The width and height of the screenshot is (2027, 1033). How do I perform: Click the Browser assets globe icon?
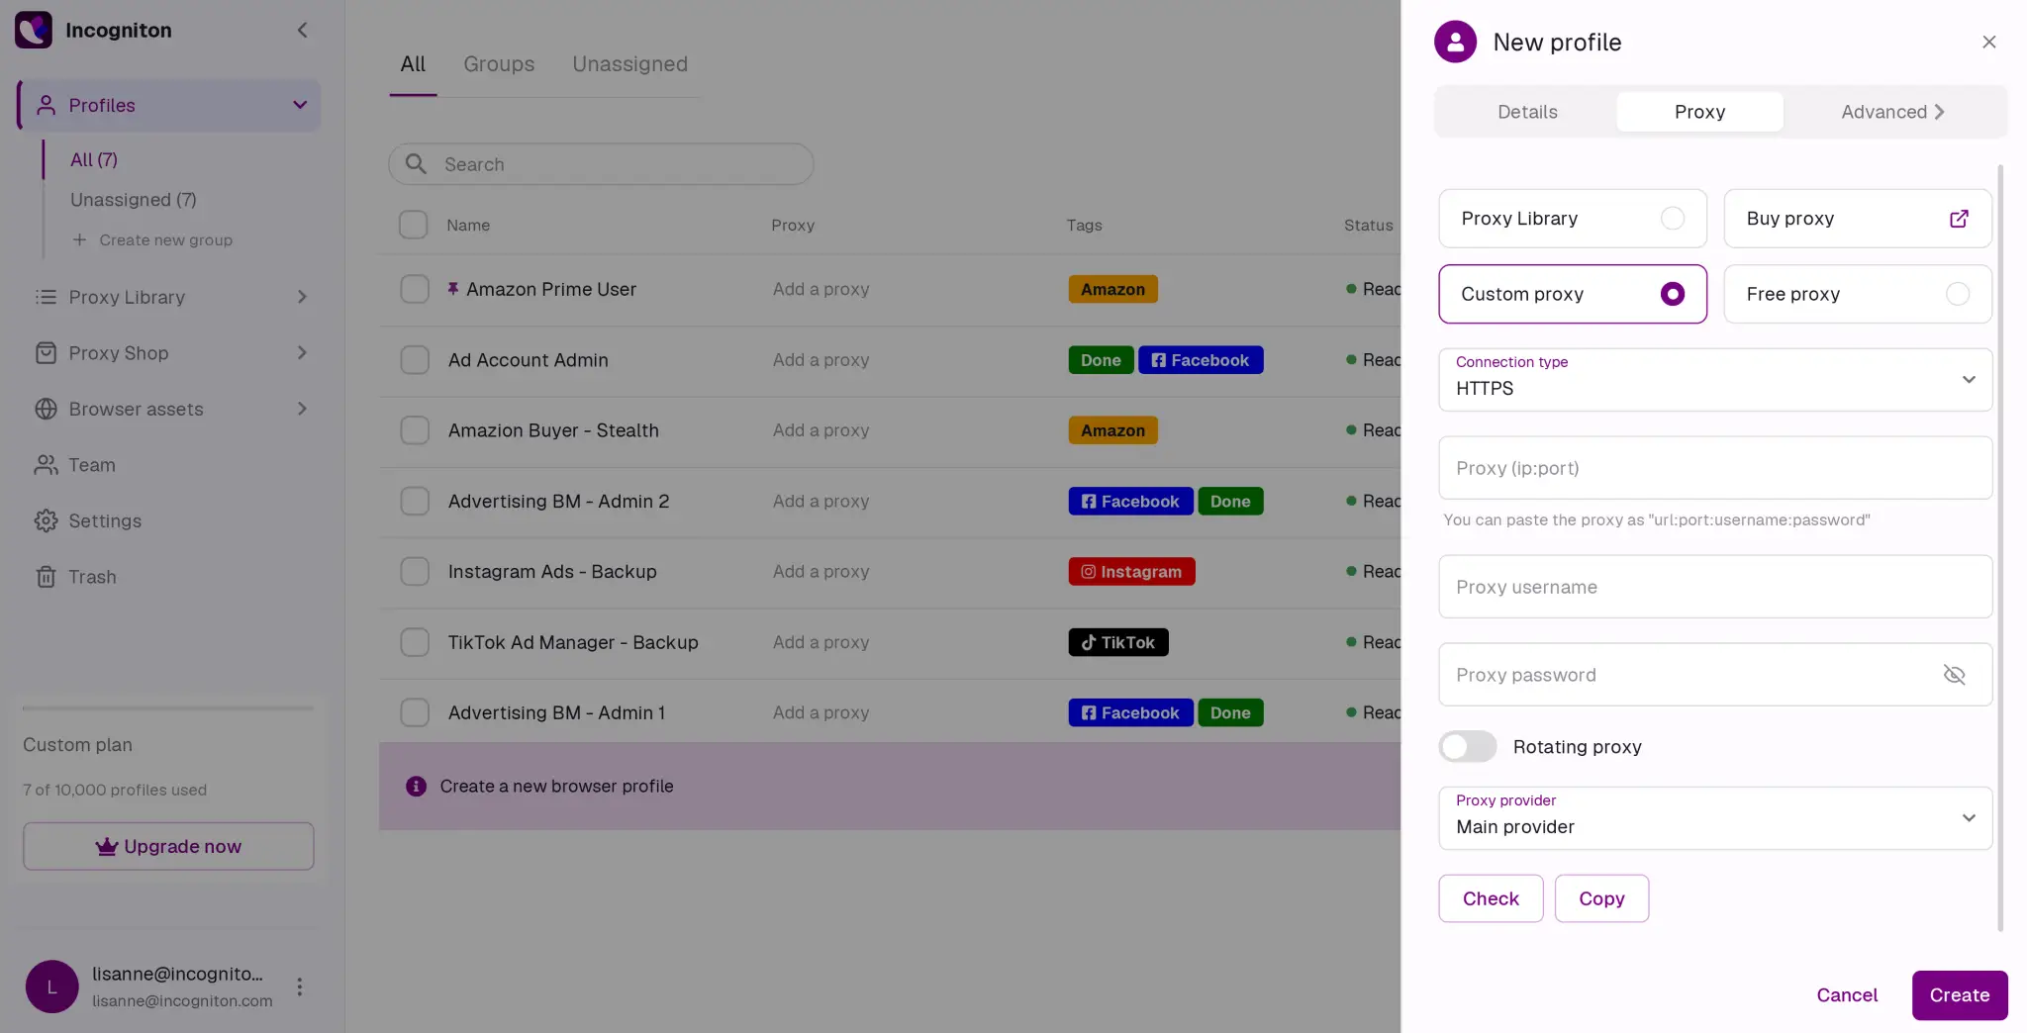point(46,409)
